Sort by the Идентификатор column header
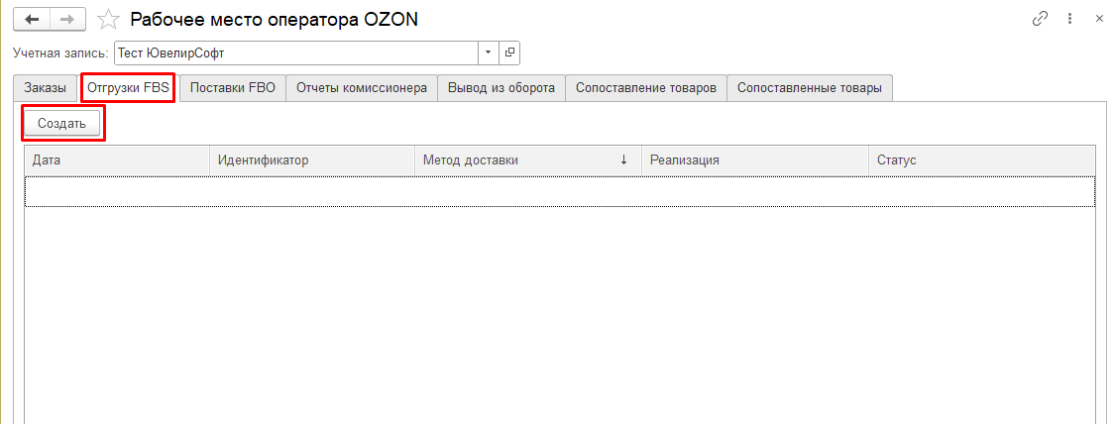Viewport: 1114px width, 424px height. pyautogui.click(x=312, y=160)
